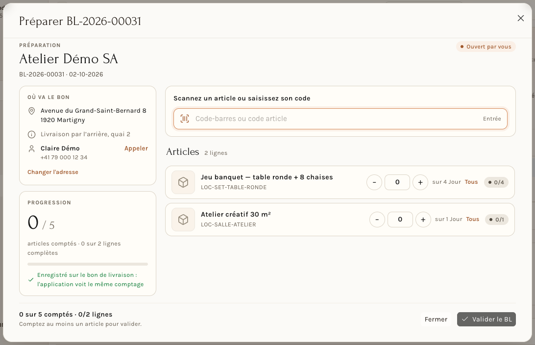Increase quantity for Jeu banquet table ronde

tap(420, 182)
